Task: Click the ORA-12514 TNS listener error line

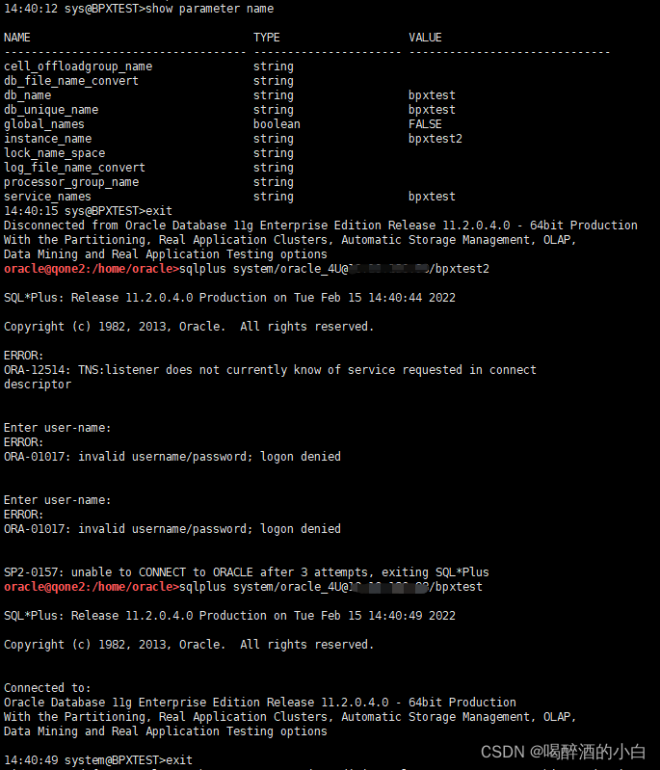Action: (x=270, y=370)
